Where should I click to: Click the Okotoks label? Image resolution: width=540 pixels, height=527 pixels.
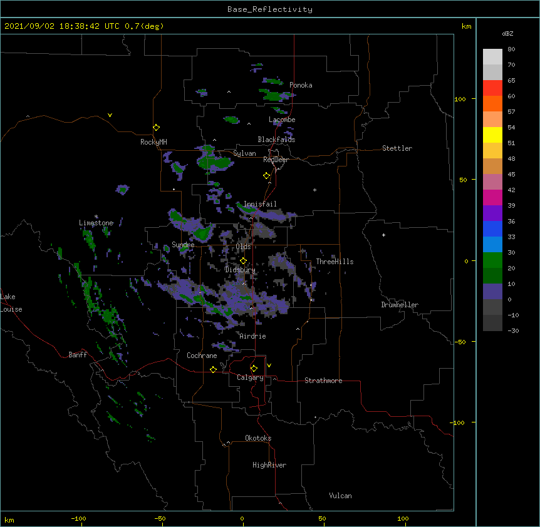[258, 438]
